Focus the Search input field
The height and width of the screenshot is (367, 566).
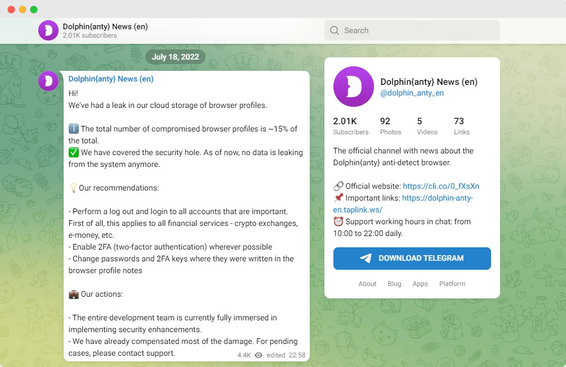click(x=412, y=30)
